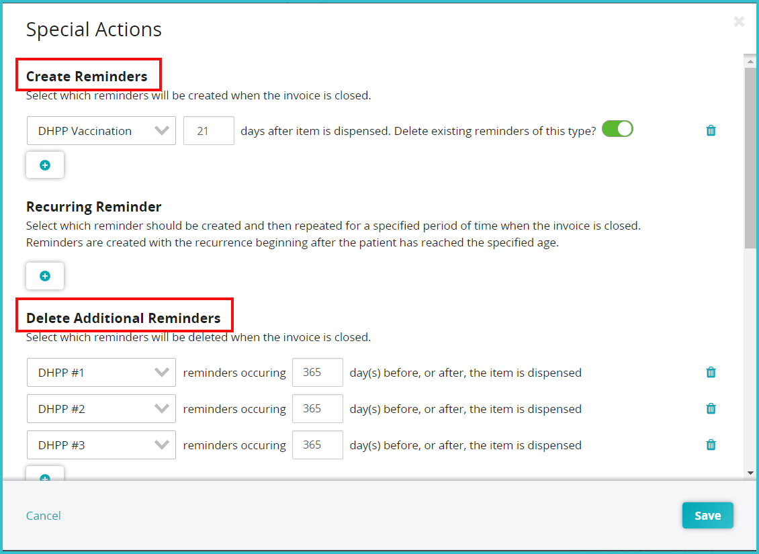This screenshot has height=554, width=759.
Task: Edit the 21 days after dispensed field
Action: [x=208, y=130]
